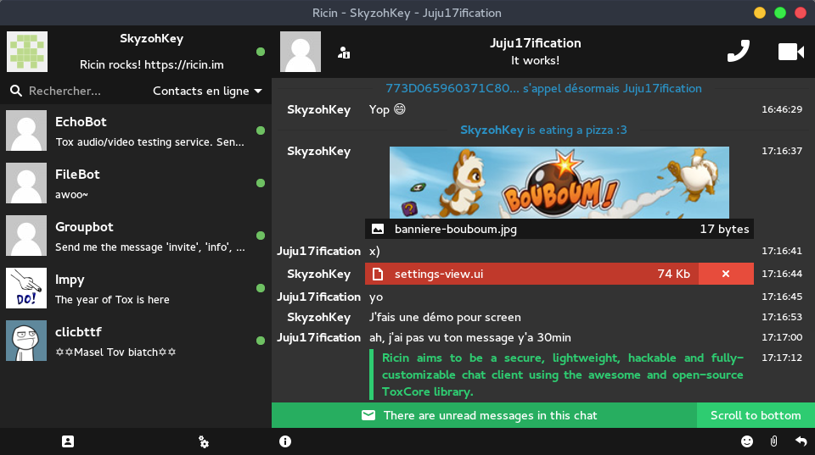Open the add contact icon
The width and height of the screenshot is (815, 455).
pos(68,441)
